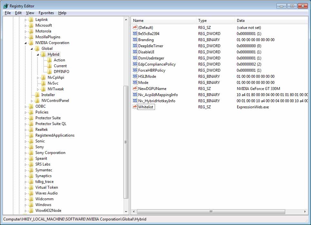Image resolution: width=311 pixels, height=225 pixels.
Task: Click the 0x00000002 (2) data value
Action: pos(249,64)
